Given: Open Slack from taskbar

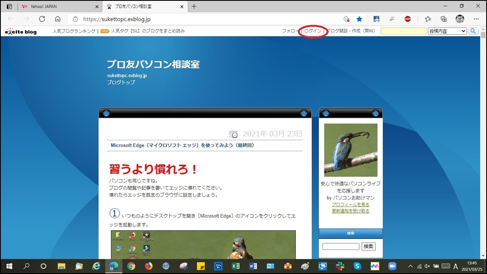Looking at the screenshot, I should tap(340, 266).
